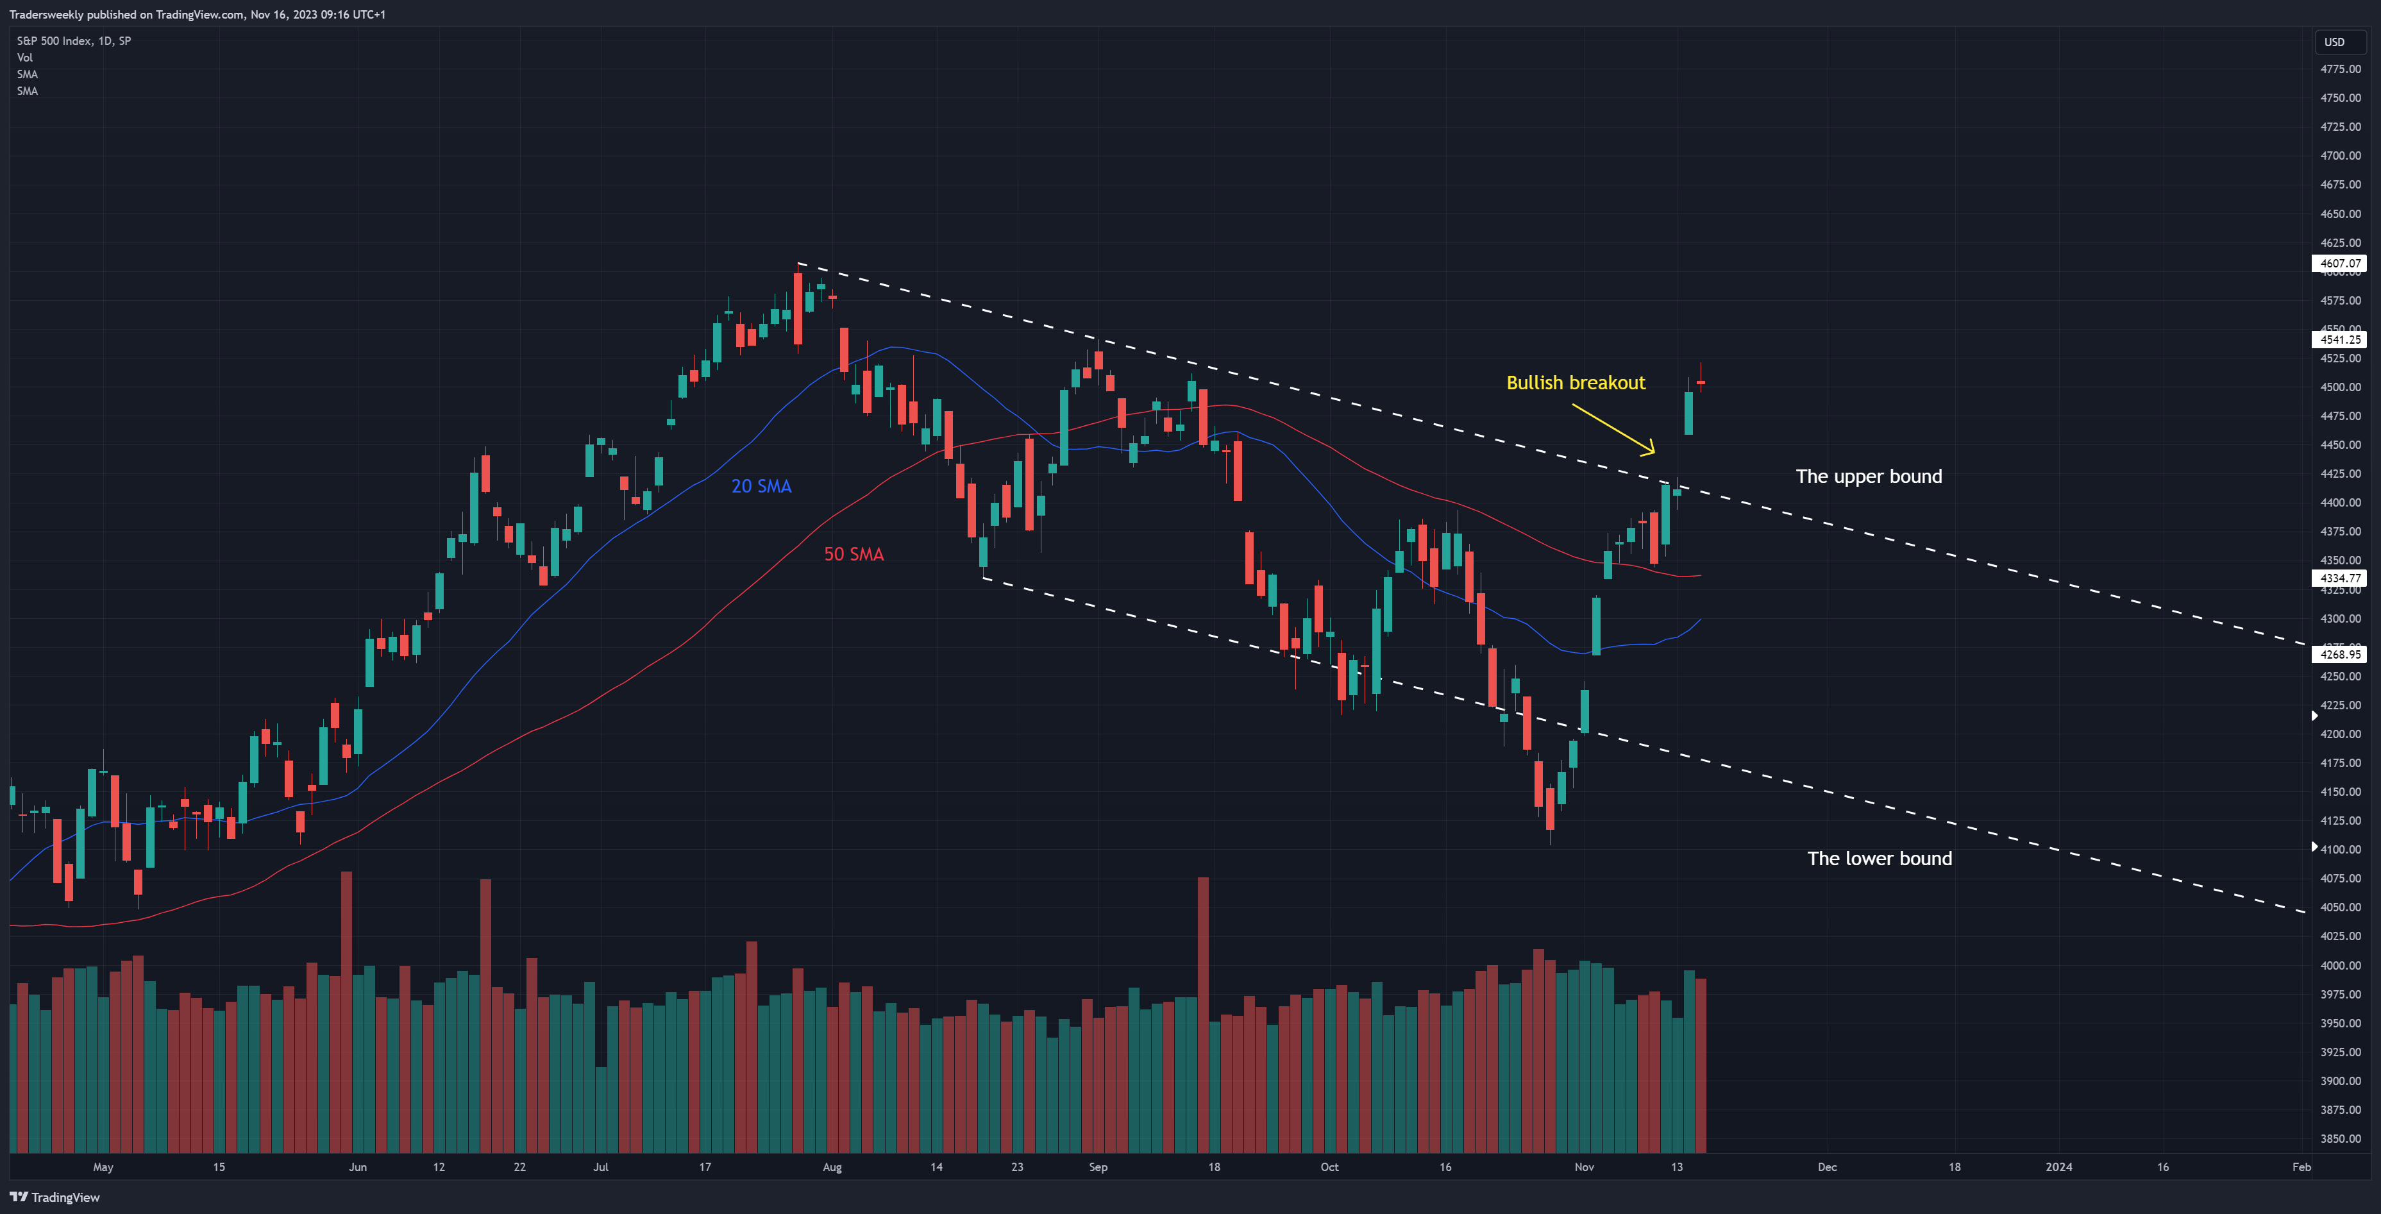Click the 4700.00 price axis tick

(x=2341, y=155)
